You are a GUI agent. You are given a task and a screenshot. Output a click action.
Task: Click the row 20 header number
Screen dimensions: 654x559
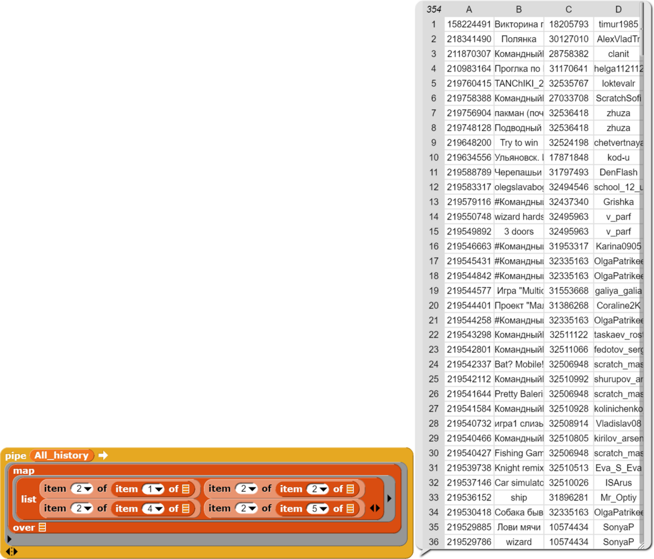click(x=433, y=306)
